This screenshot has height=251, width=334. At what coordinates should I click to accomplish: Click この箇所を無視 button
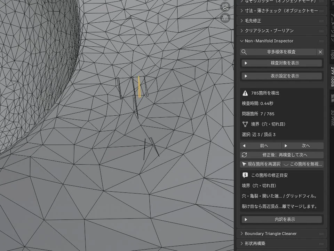(303, 164)
